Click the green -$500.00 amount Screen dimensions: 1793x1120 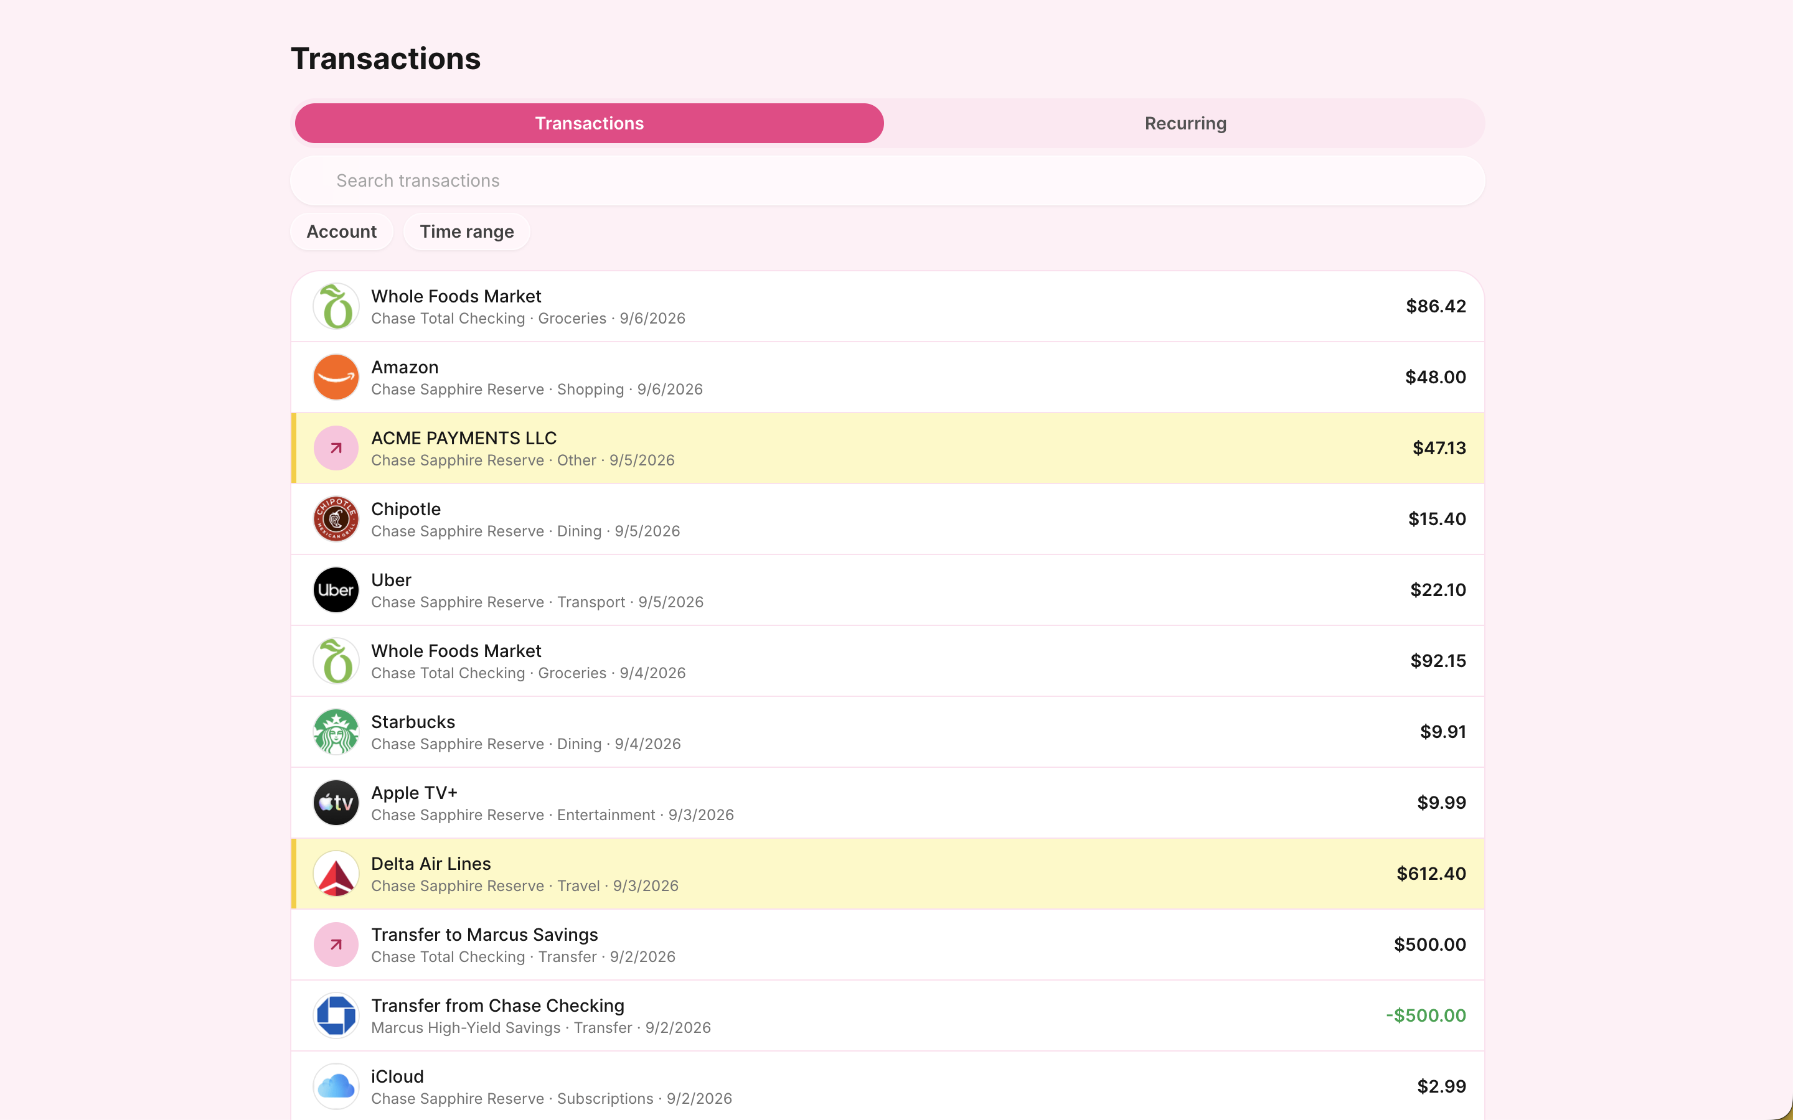(x=1426, y=1015)
